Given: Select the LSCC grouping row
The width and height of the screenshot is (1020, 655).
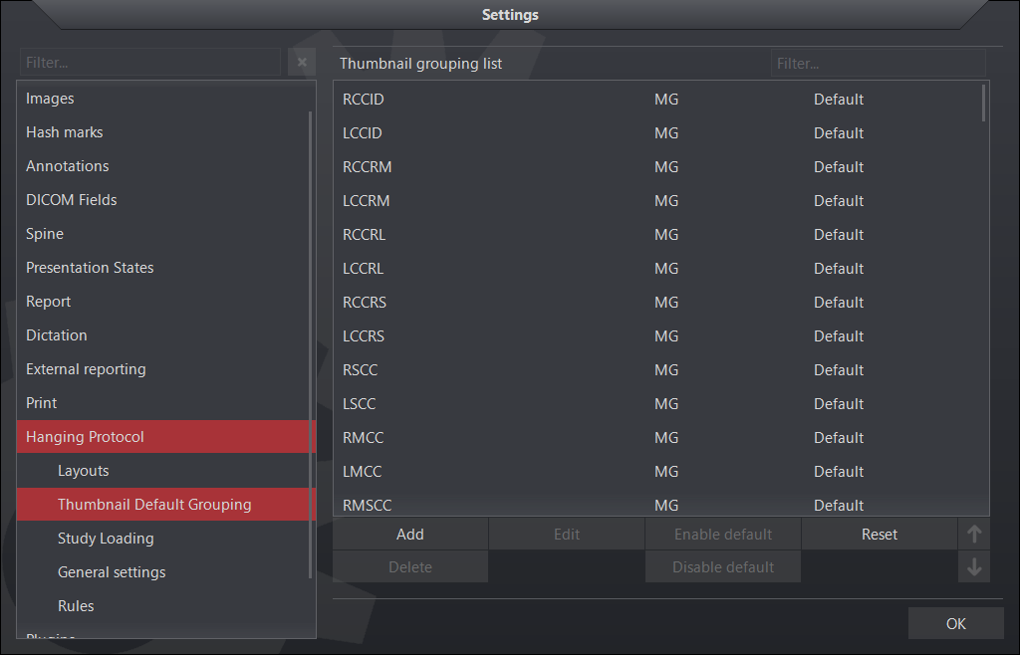Looking at the screenshot, I should (360, 404).
